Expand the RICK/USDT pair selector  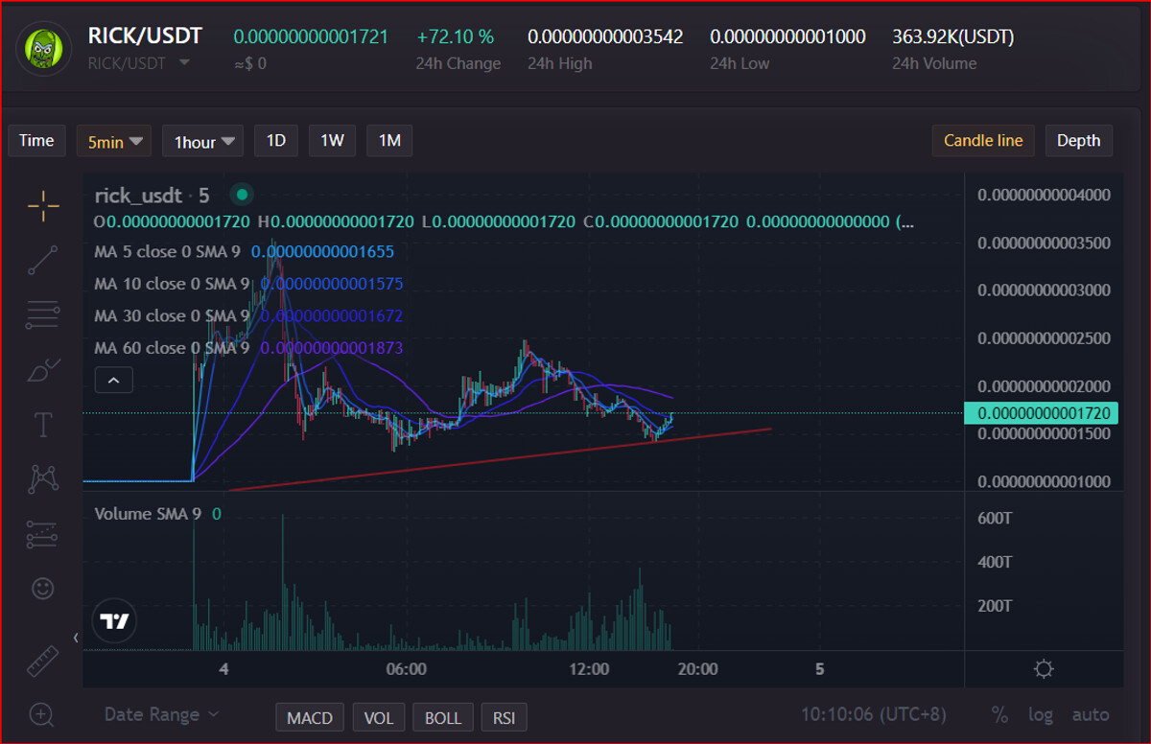184,63
